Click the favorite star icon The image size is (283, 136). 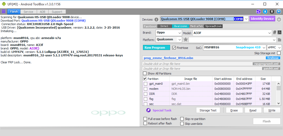186,39
